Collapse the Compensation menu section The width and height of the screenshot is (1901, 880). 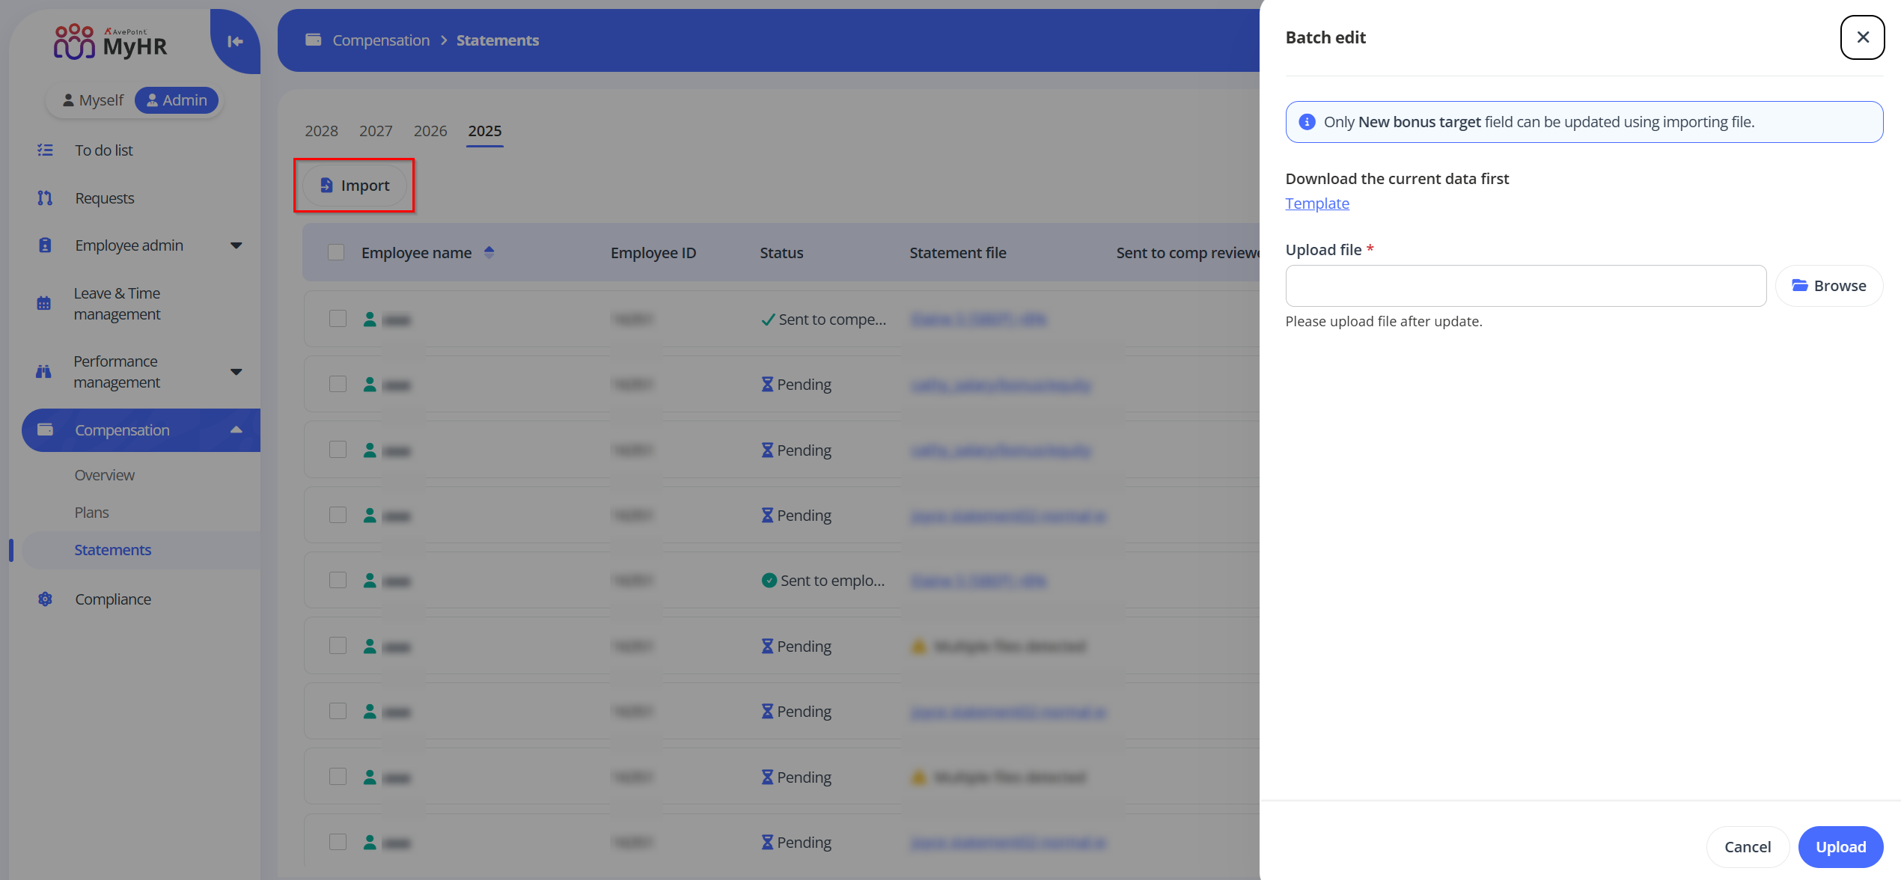point(236,430)
